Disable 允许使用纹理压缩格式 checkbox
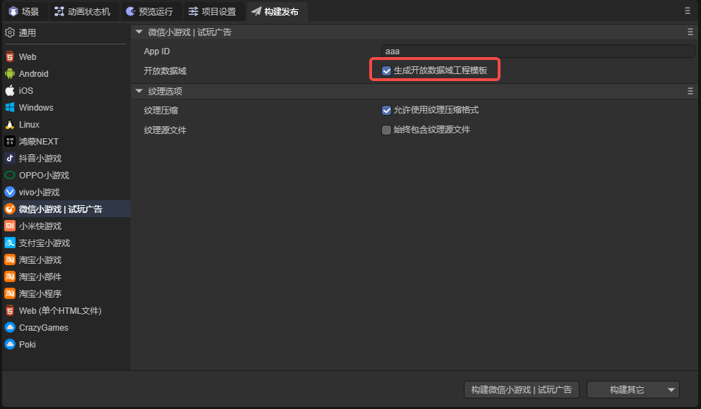Viewport: 701px width, 409px height. coord(386,110)
